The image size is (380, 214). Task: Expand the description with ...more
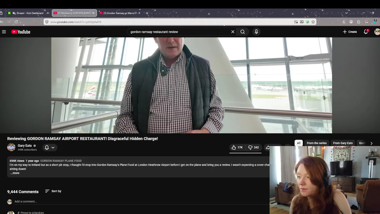pos(15,173)
